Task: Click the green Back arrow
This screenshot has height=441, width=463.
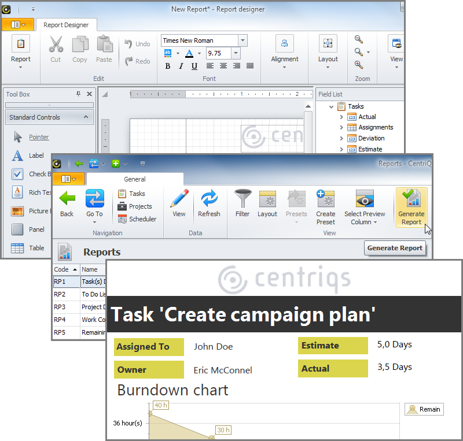Action: 67,199
